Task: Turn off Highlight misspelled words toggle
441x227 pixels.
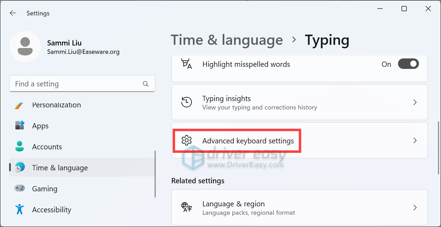Action: coord(408,64)
